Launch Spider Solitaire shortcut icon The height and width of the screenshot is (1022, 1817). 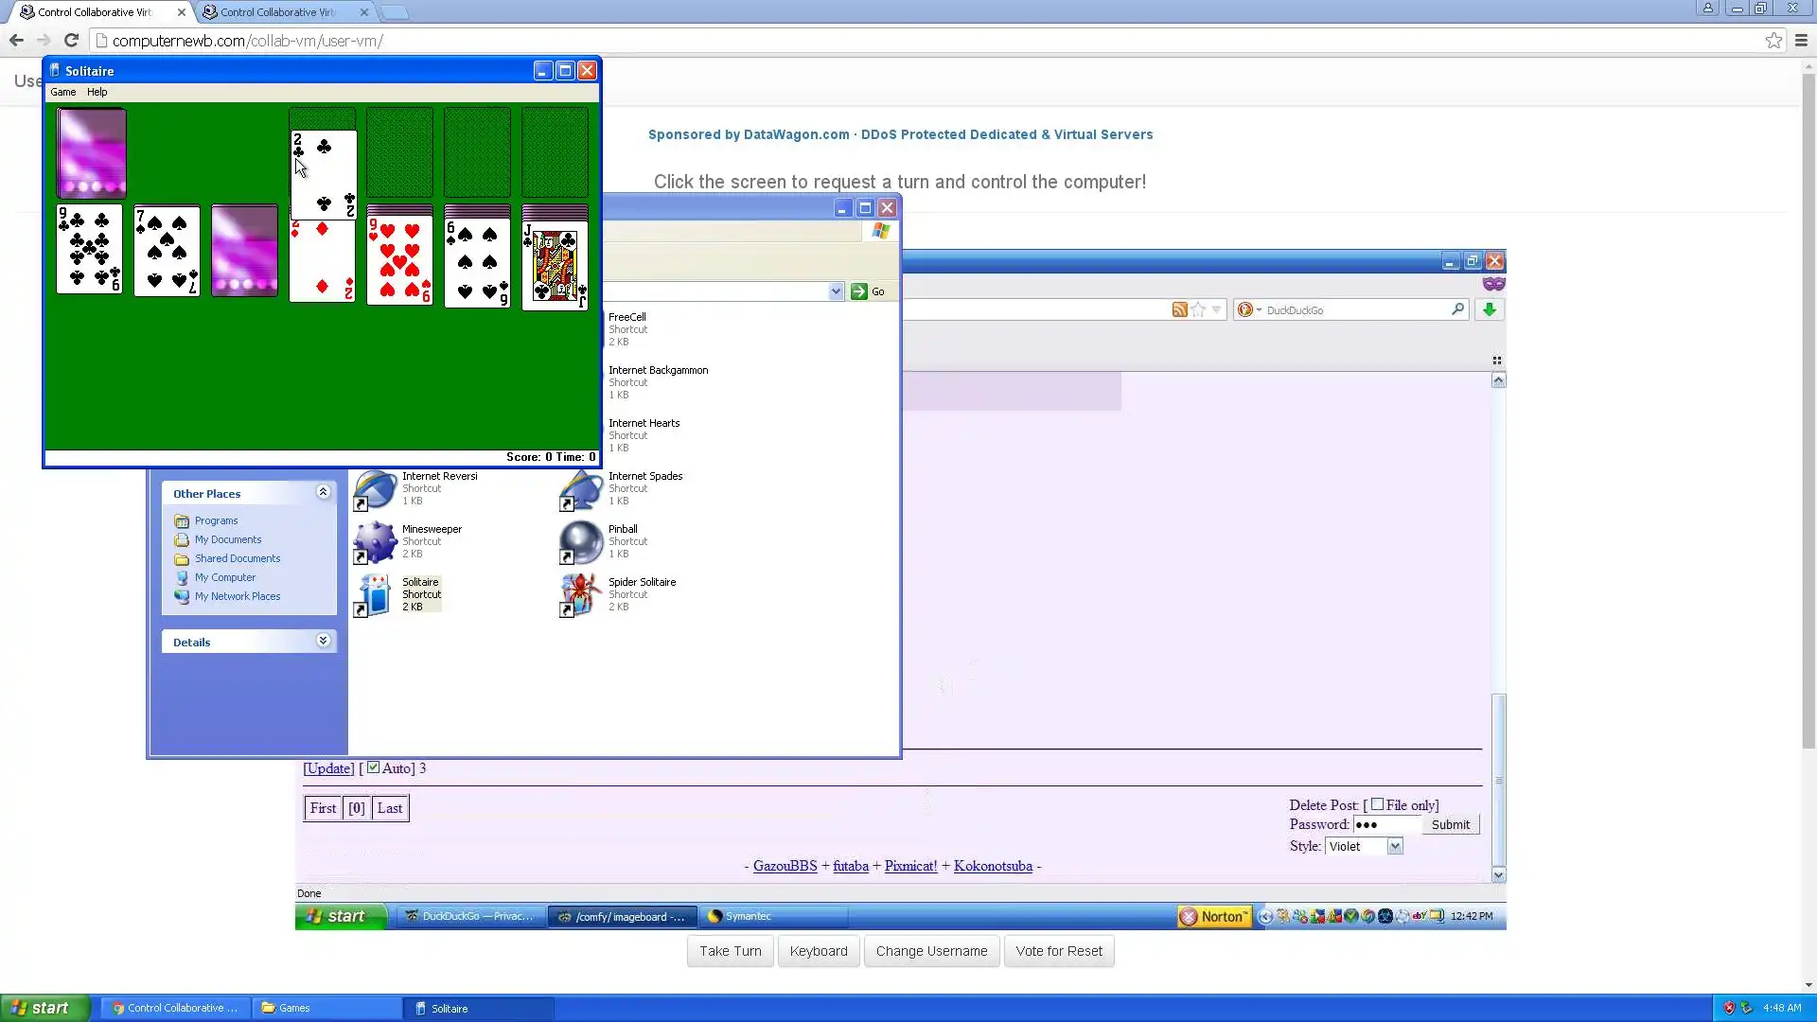click(x=581, y=594)
